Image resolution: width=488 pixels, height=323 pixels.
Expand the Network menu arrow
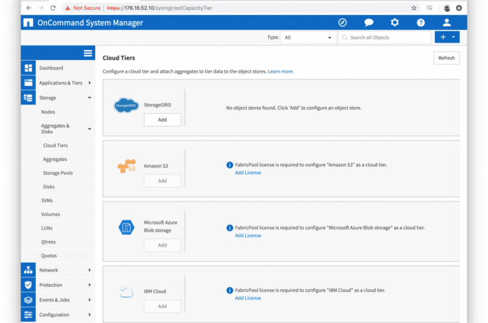tap(89, 270)
